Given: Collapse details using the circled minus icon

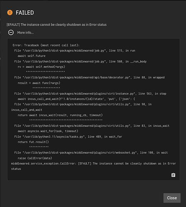Looking at the screenshot, I should 11,33.
